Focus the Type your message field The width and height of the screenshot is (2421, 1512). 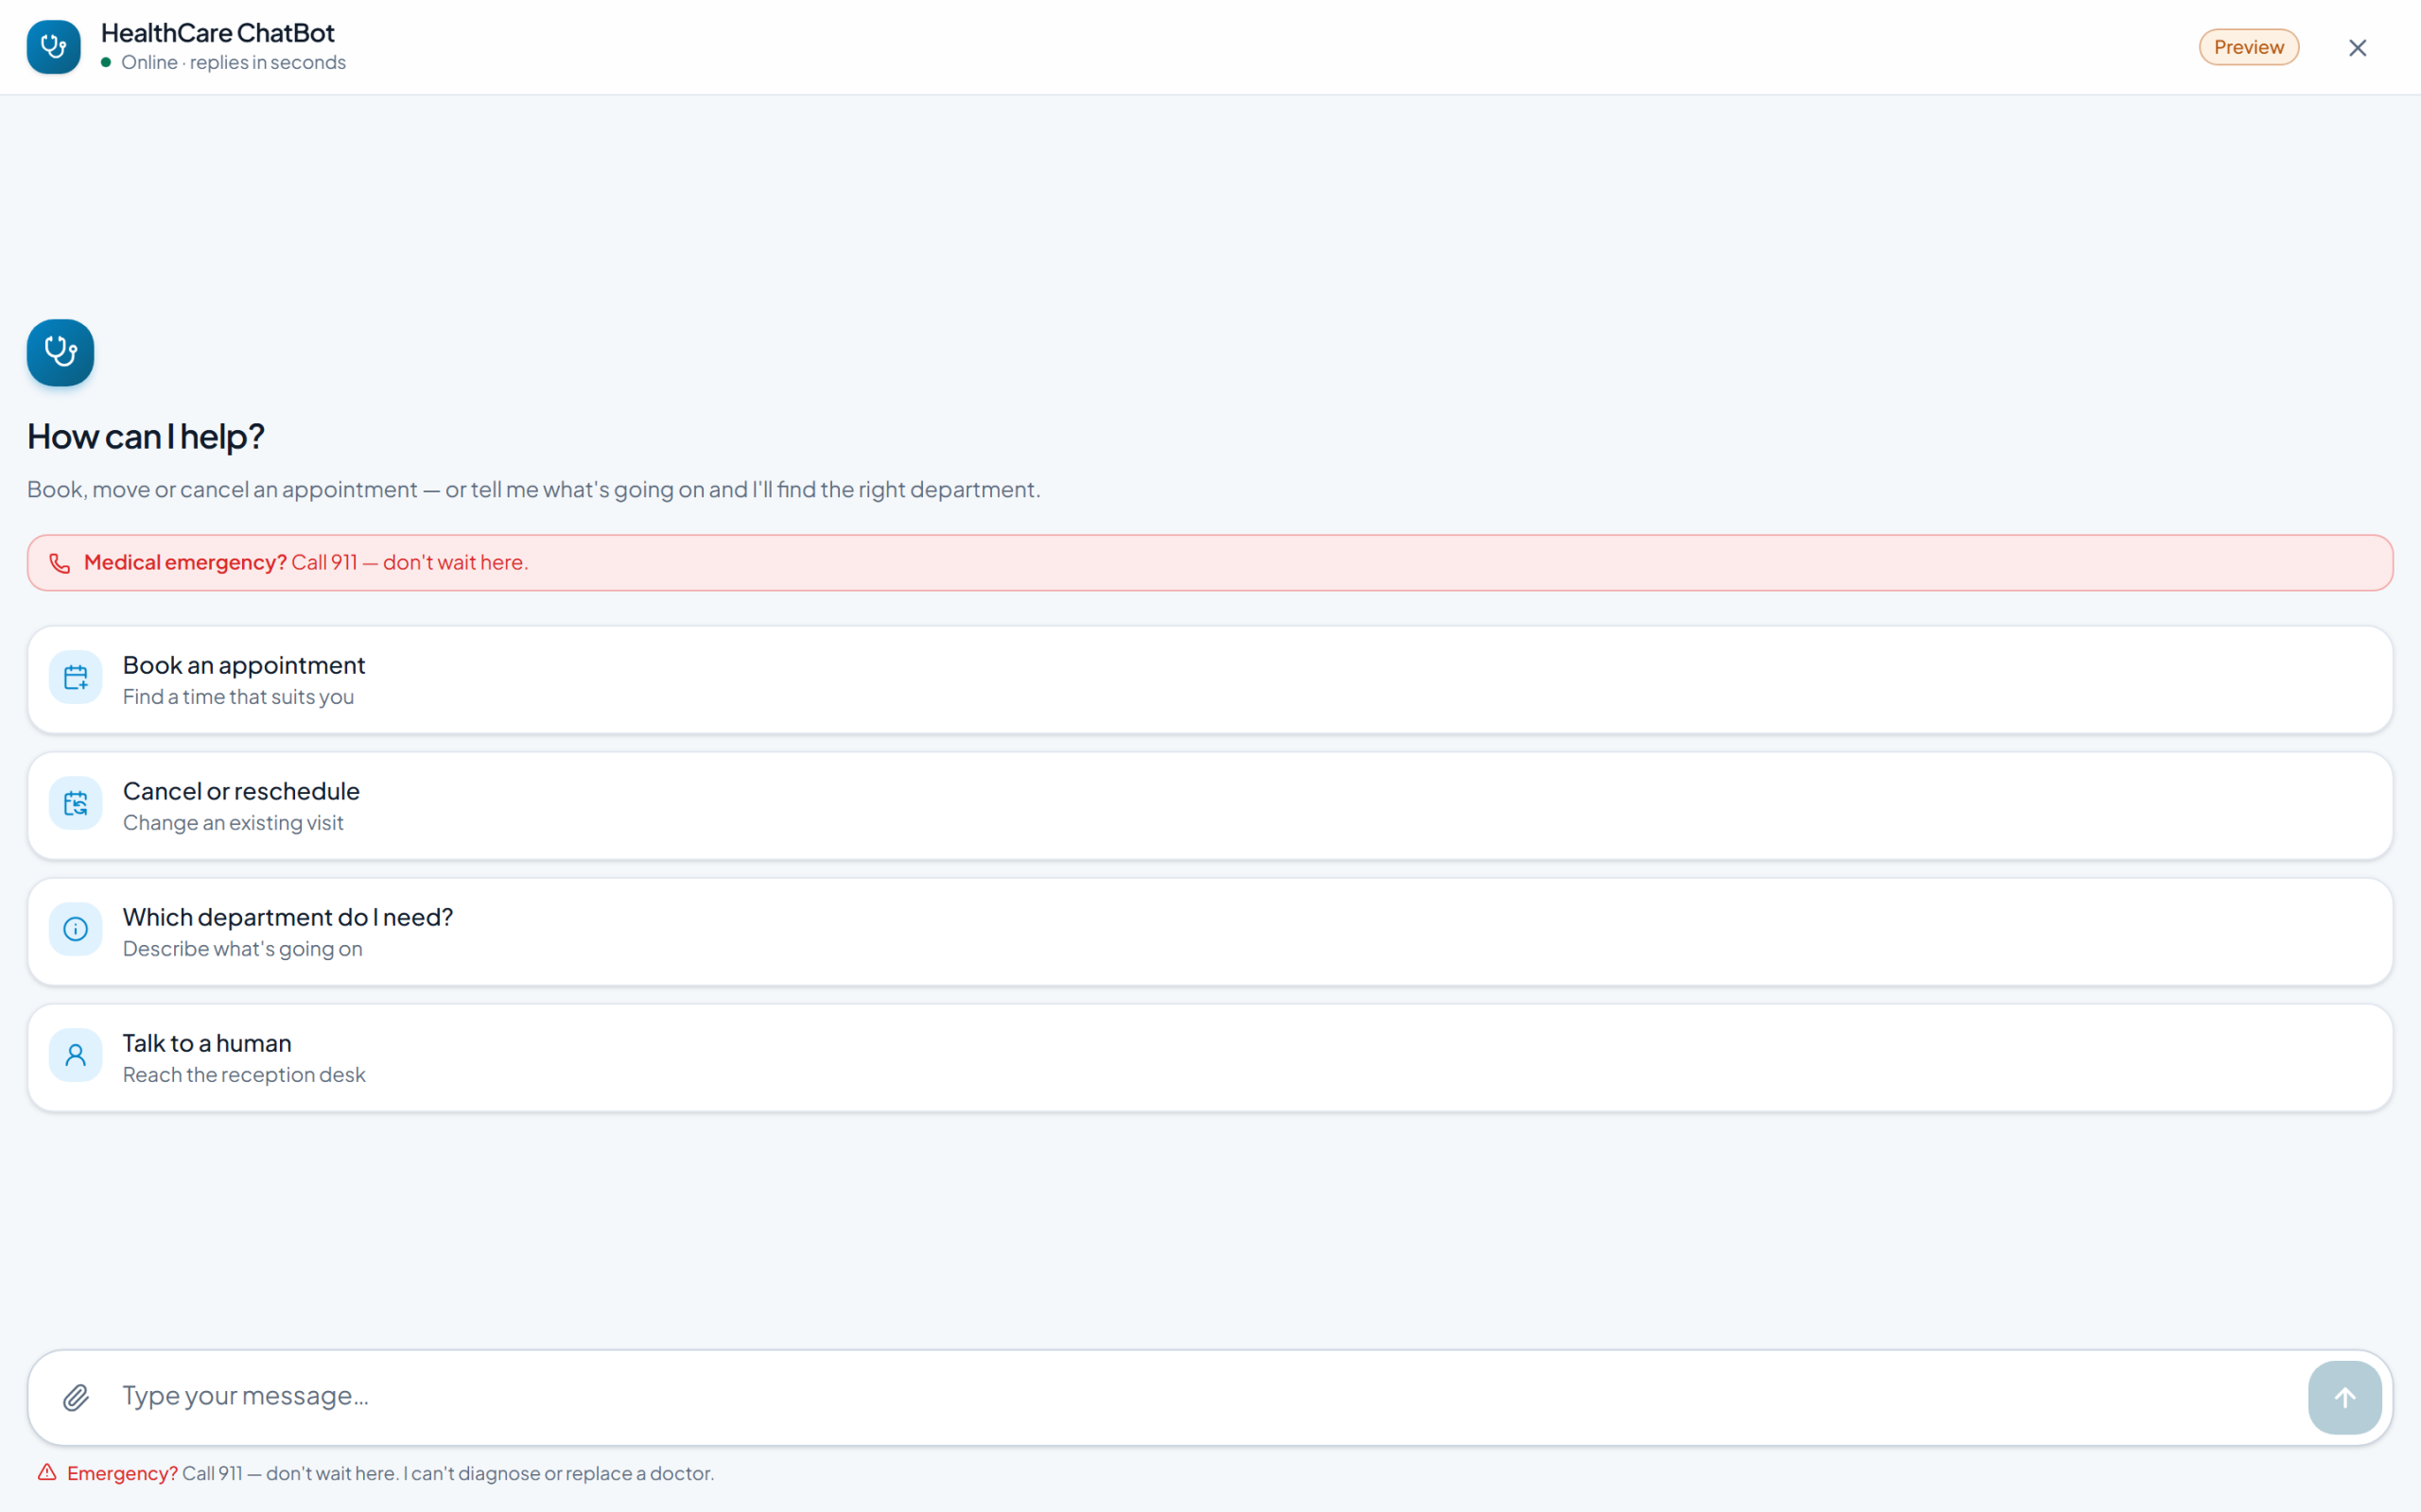1200,1396
